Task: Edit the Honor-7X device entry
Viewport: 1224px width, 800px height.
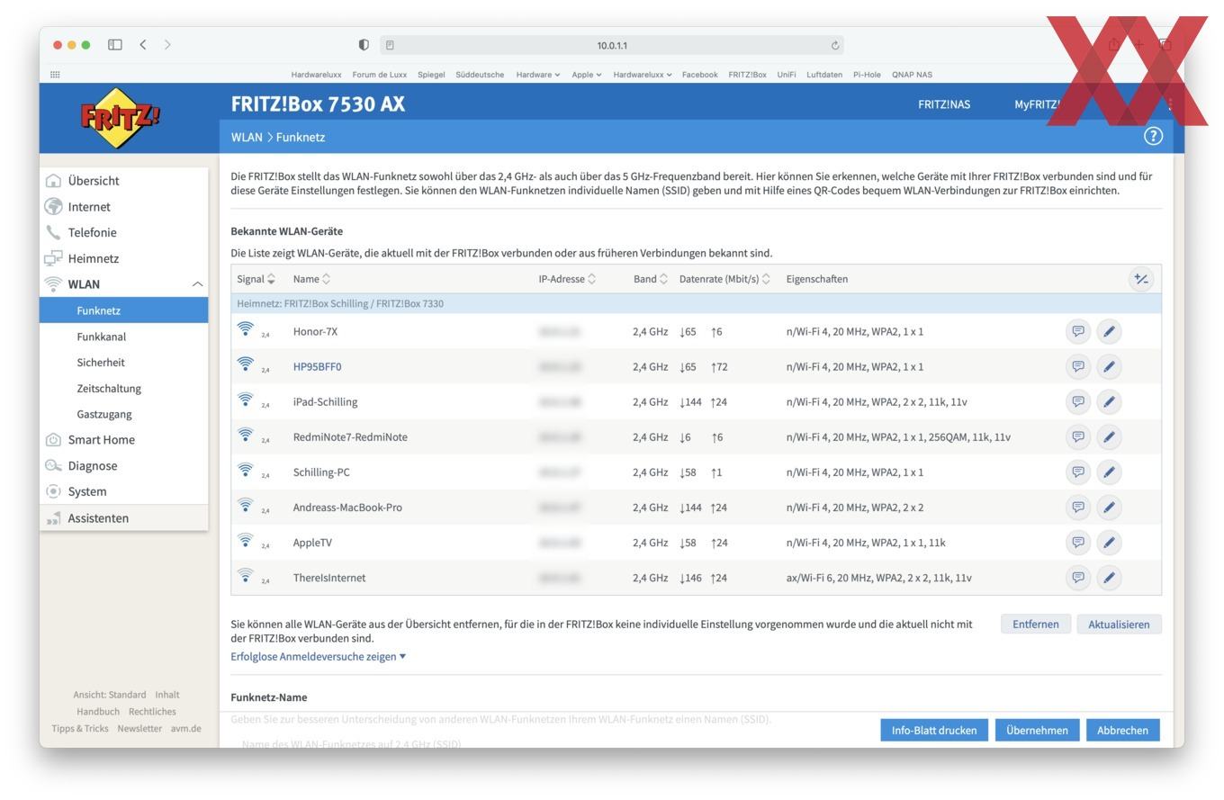Action: tap(1109, 331)
